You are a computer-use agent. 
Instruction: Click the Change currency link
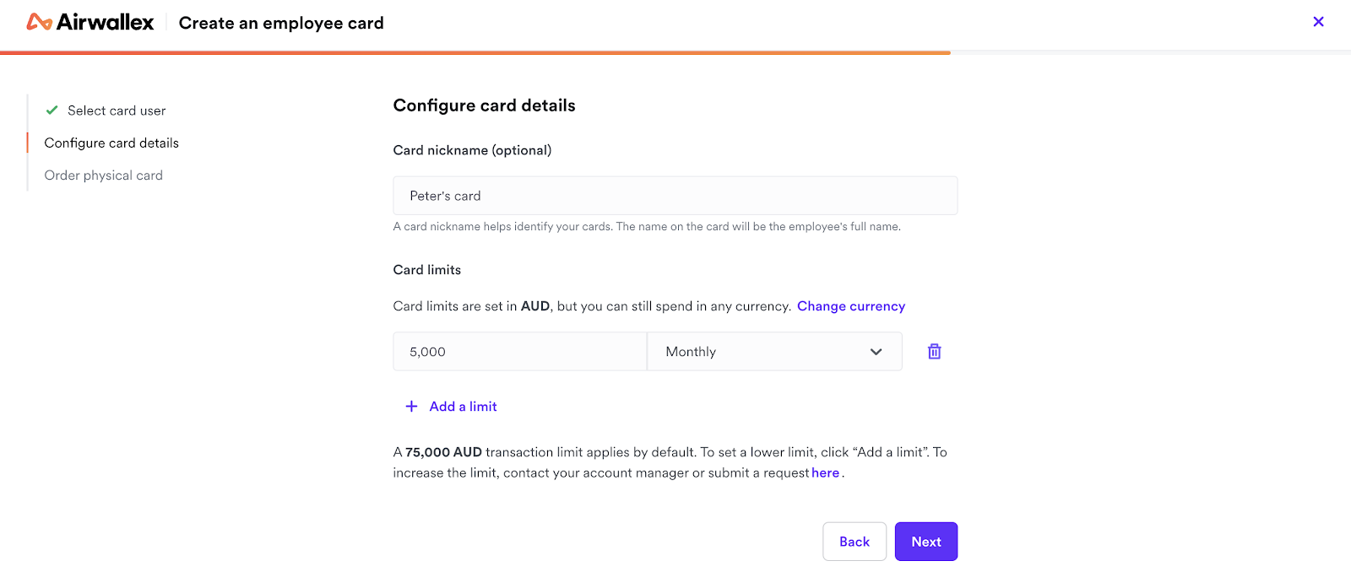pyautogui.click(x=851, y=306)
